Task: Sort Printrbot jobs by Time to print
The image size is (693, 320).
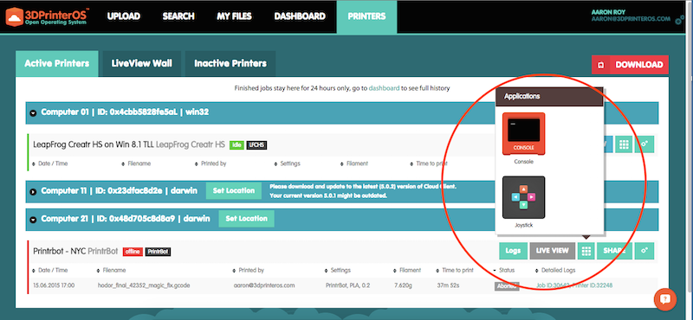Action: coord(455,270)
